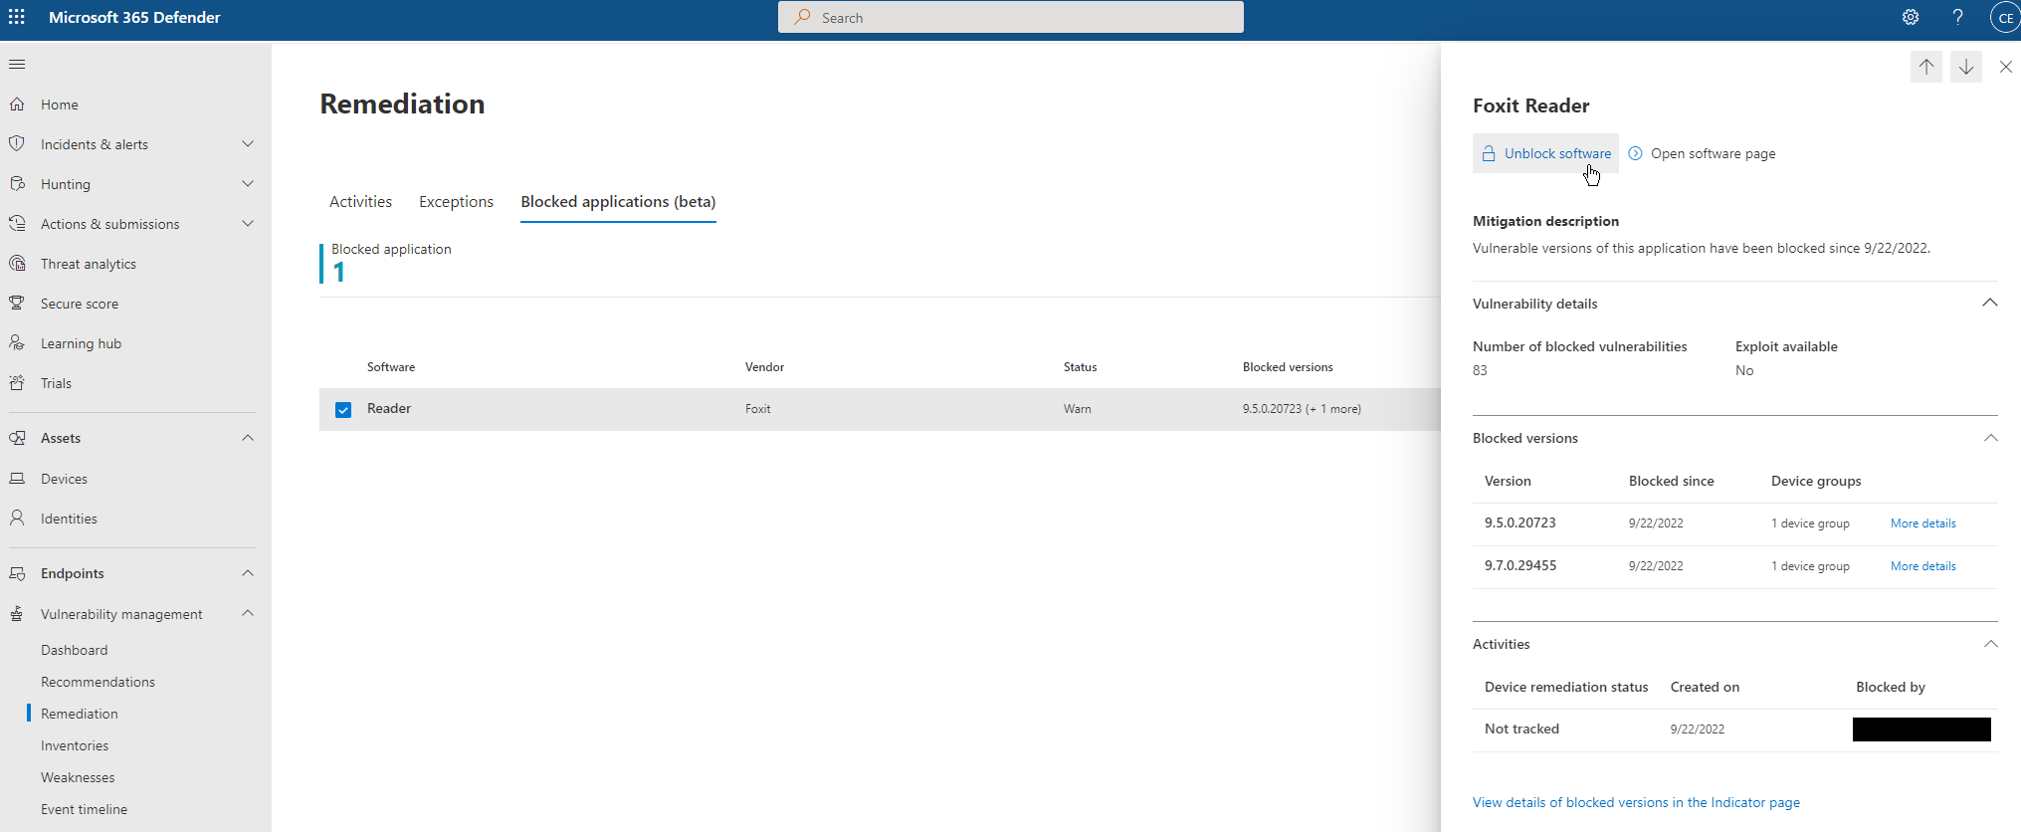
Task: Click the Unblock software button
Action: (x=1545, y=153)
